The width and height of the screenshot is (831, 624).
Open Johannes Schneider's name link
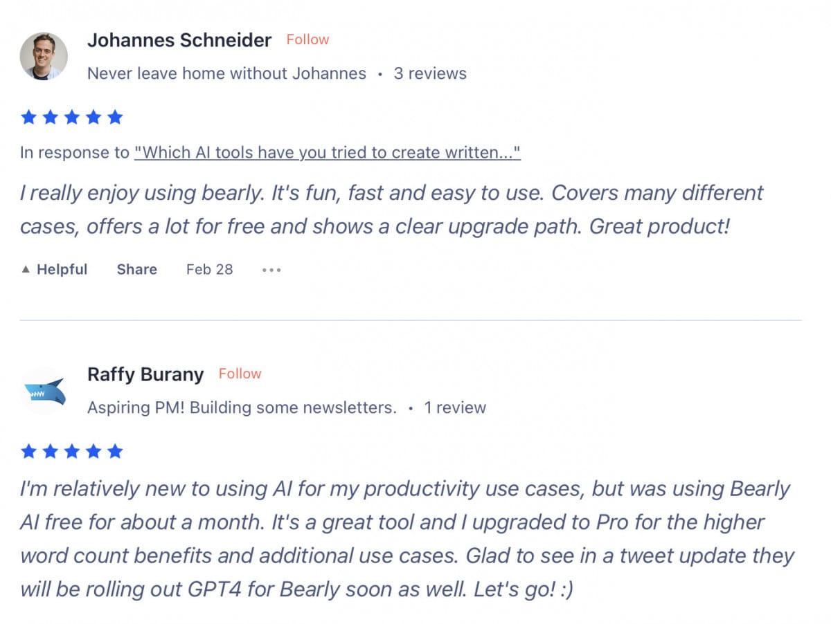tap(179, 40)
